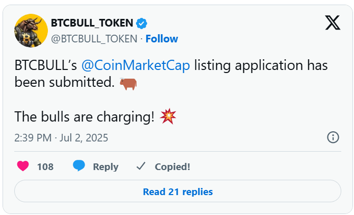Click the circled info icon
Screen dimensions: 354x215
click(333, 137)
